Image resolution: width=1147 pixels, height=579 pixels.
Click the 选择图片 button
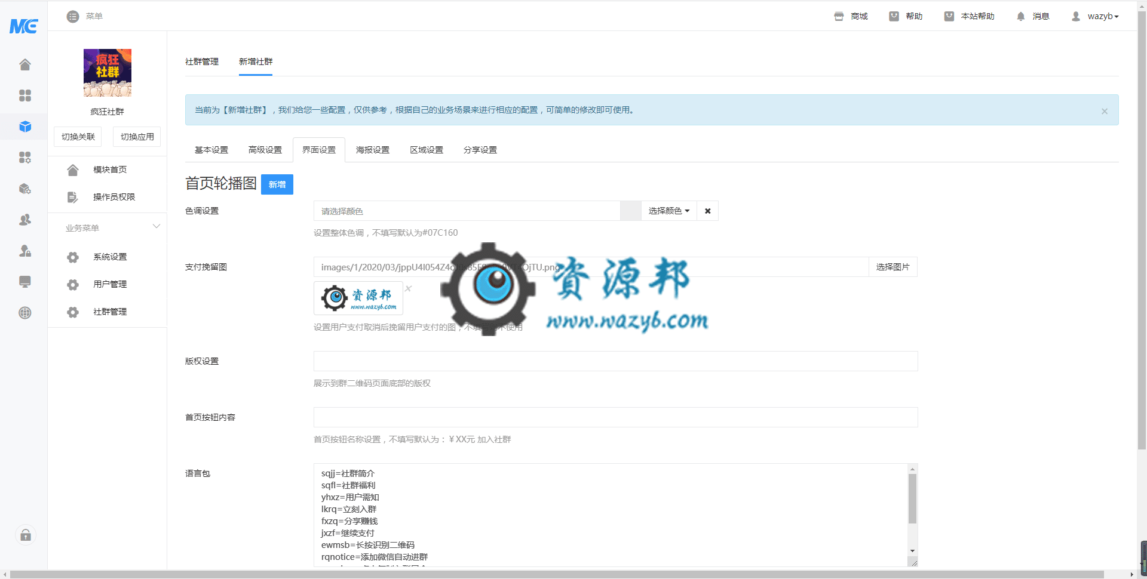(x=893, y=267)
